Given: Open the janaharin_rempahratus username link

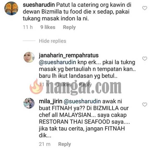Looking at the screenshot, I should [x=69, y=56].
